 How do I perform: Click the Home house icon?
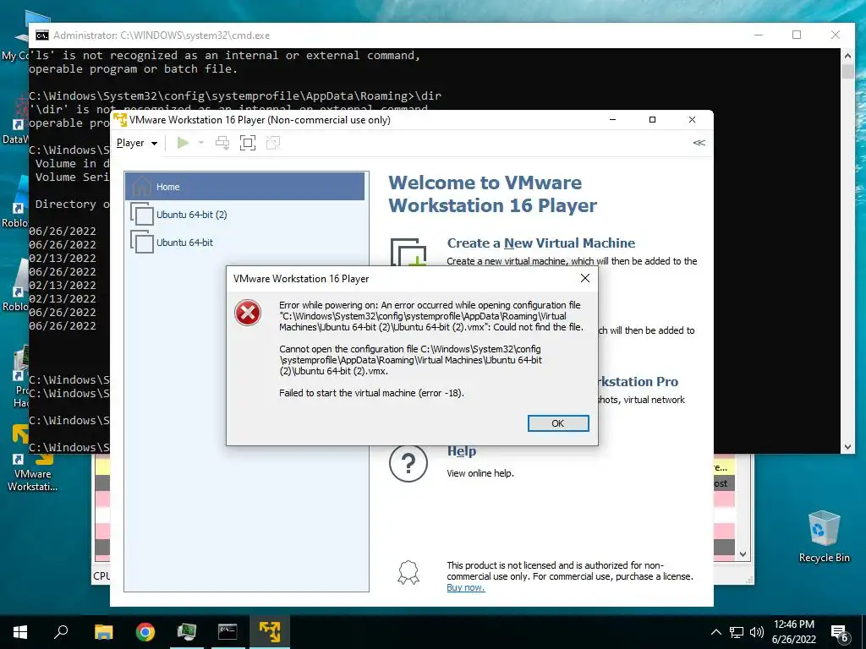pyautogui.click(x=142, y=187)
